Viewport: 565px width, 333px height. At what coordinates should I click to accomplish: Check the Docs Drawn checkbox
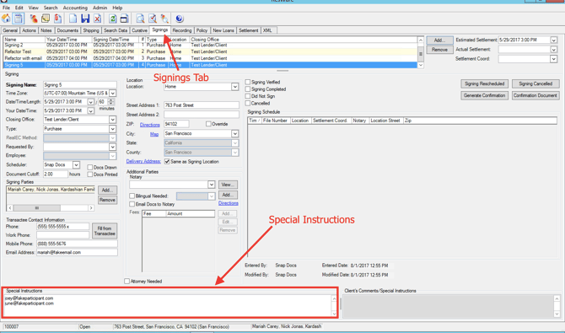coord(90,167)
